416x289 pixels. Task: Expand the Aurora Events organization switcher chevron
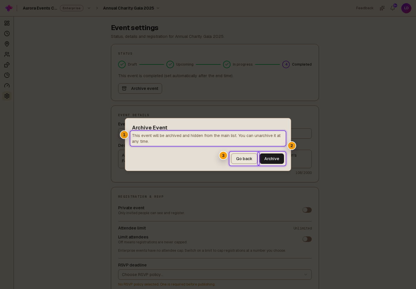(x=89, y=8)
